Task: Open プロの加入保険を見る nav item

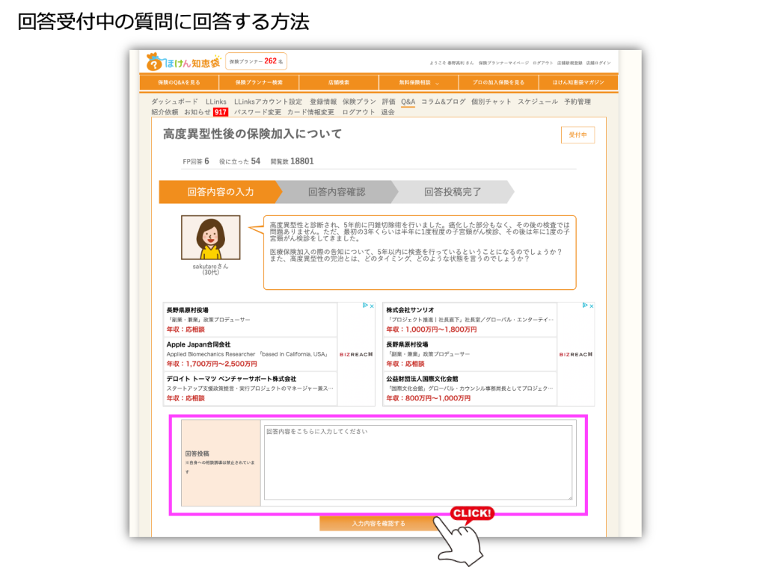Action: (498, 82)
